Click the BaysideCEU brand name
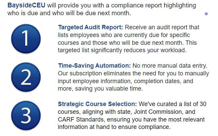 click(x=27, y=6)
